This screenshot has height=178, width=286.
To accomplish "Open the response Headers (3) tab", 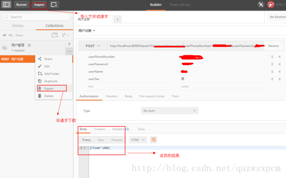I will [120, 129].
